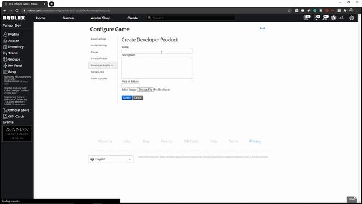Open the Chrome profile avatar
The height and width of the screenshot is (204, 362).
pyautogui.click(x=351, y=10)
